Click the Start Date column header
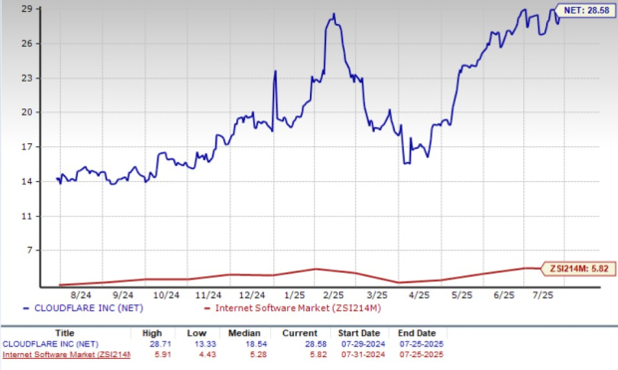 [x=359, y=333]
